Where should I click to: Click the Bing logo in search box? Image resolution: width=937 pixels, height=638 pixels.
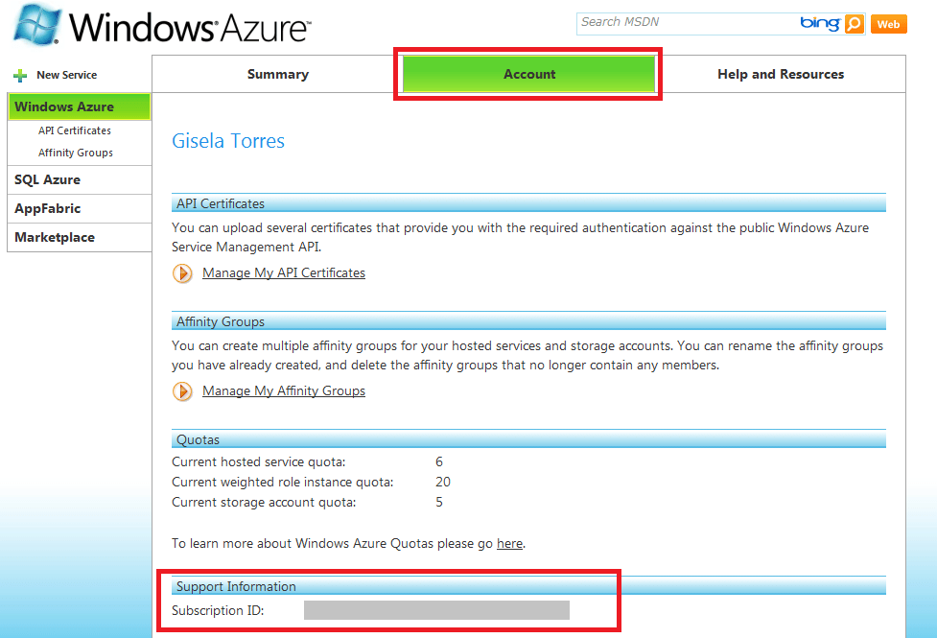coord(820,23)
